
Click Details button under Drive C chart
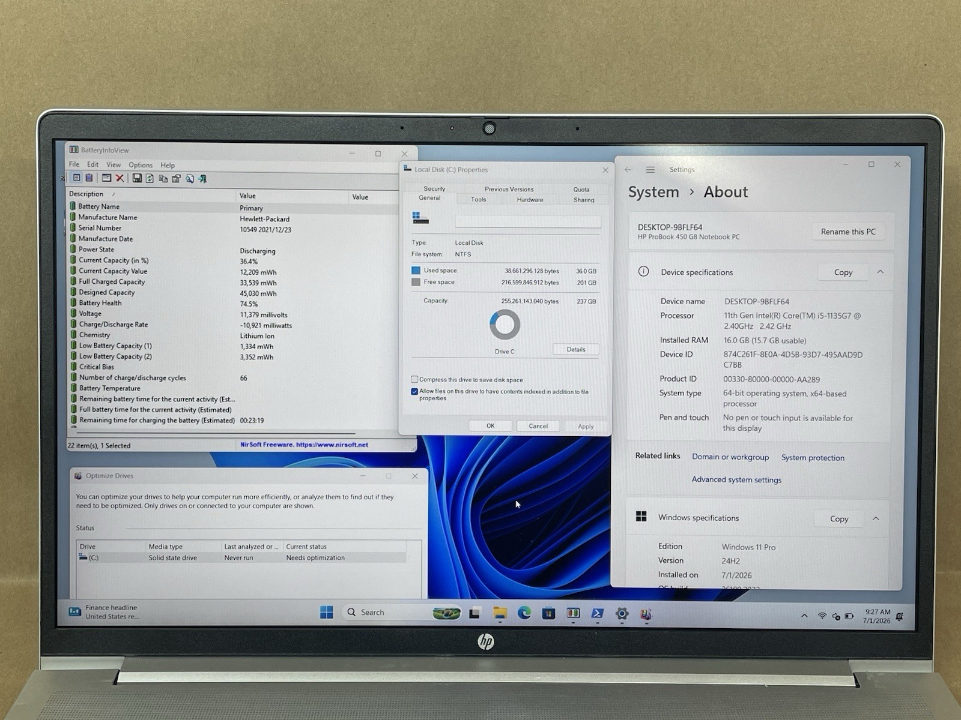[575, 349]
